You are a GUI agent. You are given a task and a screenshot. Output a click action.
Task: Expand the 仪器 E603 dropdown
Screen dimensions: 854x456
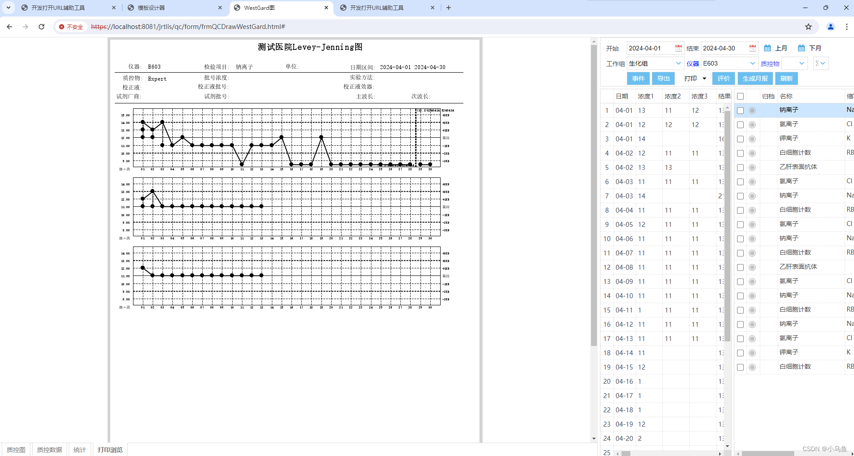pyautogui.click(x=752, y=63)
